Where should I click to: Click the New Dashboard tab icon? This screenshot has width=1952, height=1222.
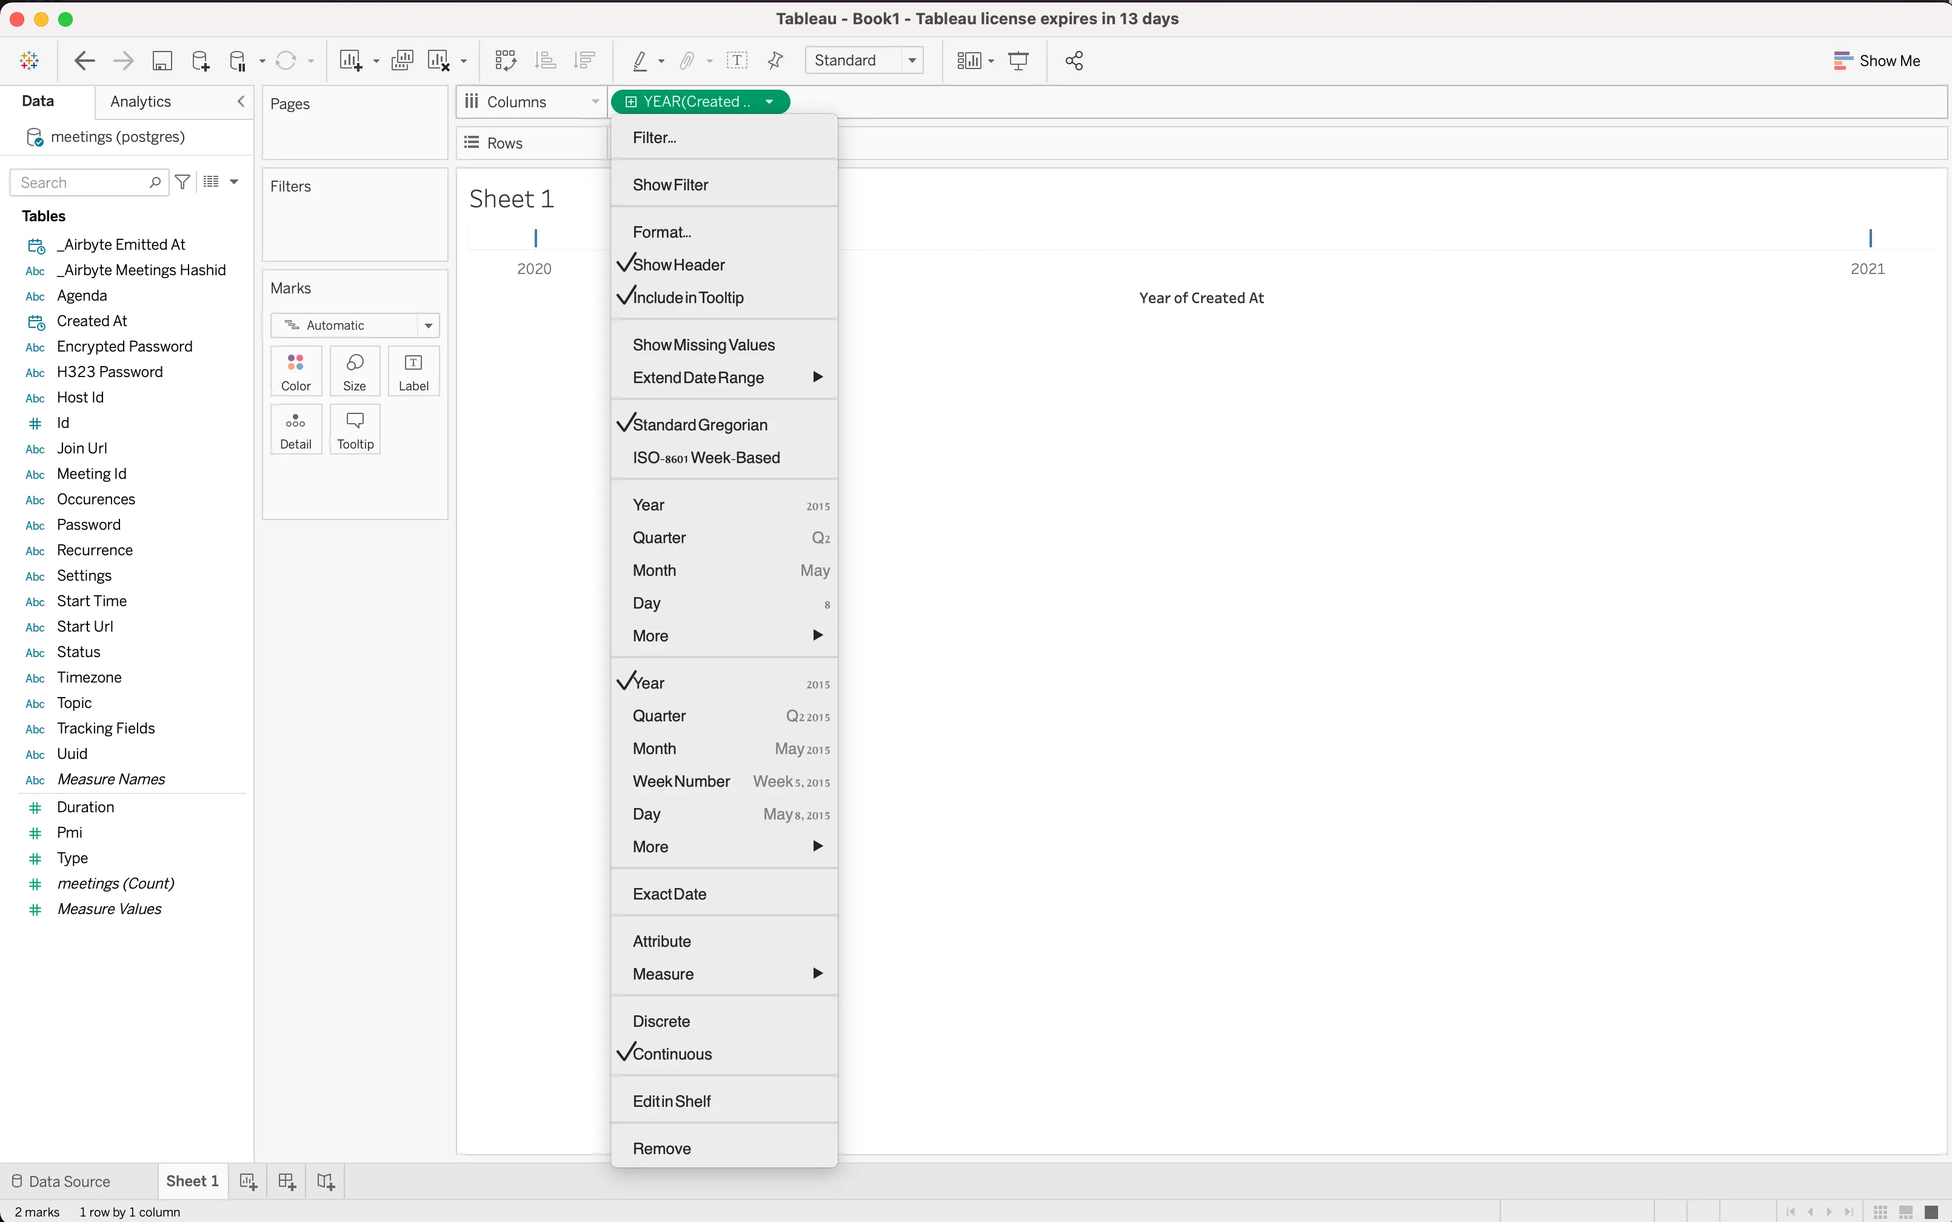tap(287, 1181)
